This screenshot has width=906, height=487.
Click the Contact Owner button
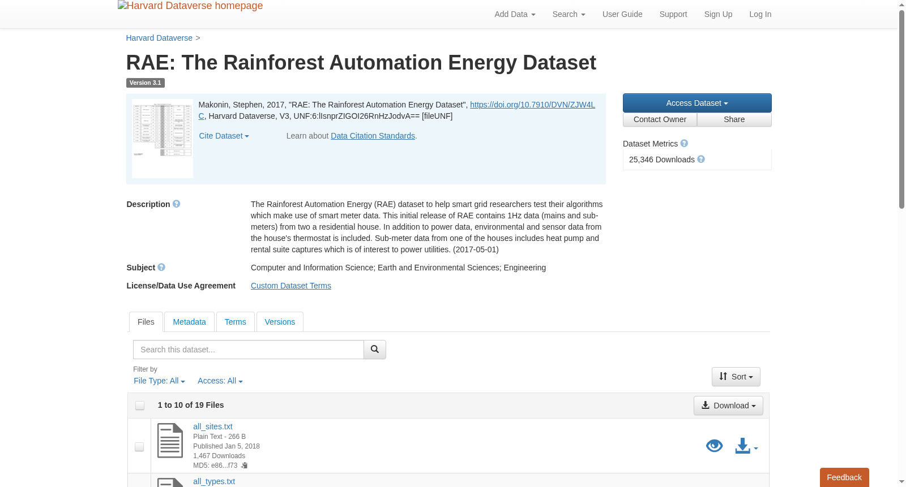tap(660, 119)
